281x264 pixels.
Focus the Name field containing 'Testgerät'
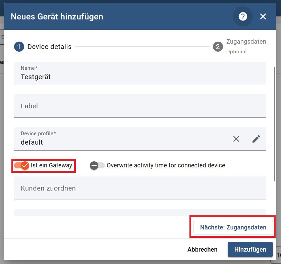tap(140, 77)
